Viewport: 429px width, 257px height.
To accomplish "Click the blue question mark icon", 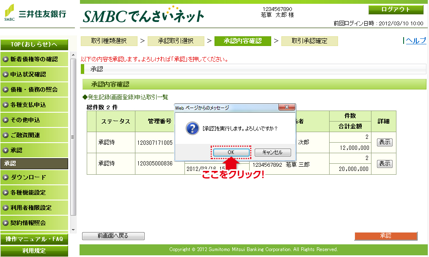I will pos(192,128).
